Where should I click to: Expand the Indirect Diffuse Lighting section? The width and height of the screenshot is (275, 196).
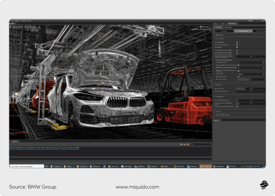click(222, 115)
